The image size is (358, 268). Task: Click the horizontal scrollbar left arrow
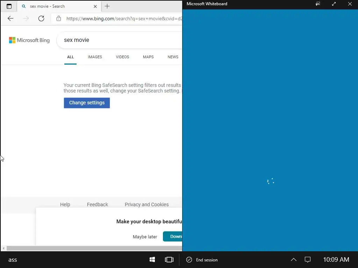[x=3, y=248]
